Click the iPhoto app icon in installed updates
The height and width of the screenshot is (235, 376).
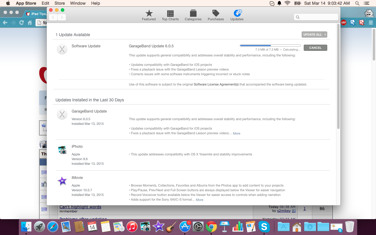tap(62, 150)
